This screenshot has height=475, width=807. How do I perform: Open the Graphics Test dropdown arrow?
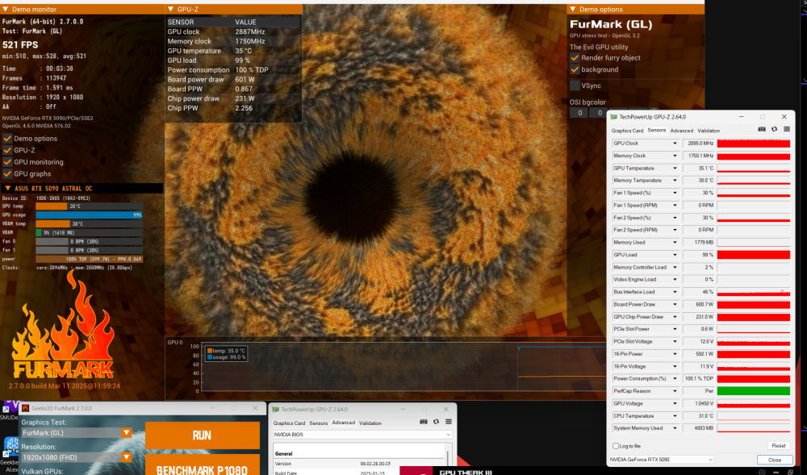tap(126, 433)
